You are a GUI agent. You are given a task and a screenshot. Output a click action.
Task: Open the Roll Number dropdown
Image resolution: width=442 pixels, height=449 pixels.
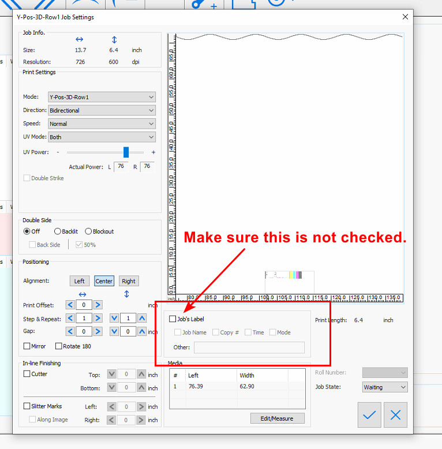pos(385,373)
